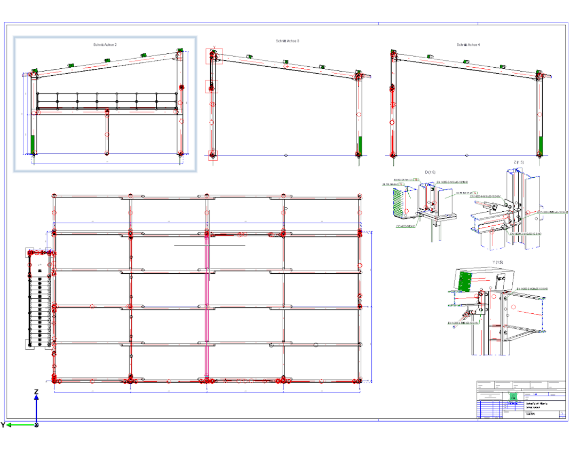Select the D (1:5) detail view label
The image size is (571, 459).
point(430,172)
